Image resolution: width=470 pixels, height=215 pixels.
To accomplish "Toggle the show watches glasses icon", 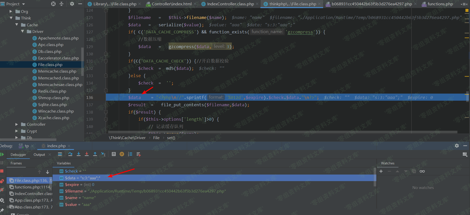I will [422, 171].
